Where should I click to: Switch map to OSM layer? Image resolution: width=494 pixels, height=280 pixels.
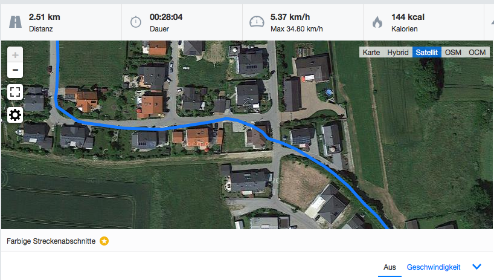pos(453,53)
